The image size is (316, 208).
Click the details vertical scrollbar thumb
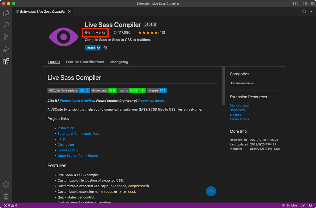pos(223,86)
